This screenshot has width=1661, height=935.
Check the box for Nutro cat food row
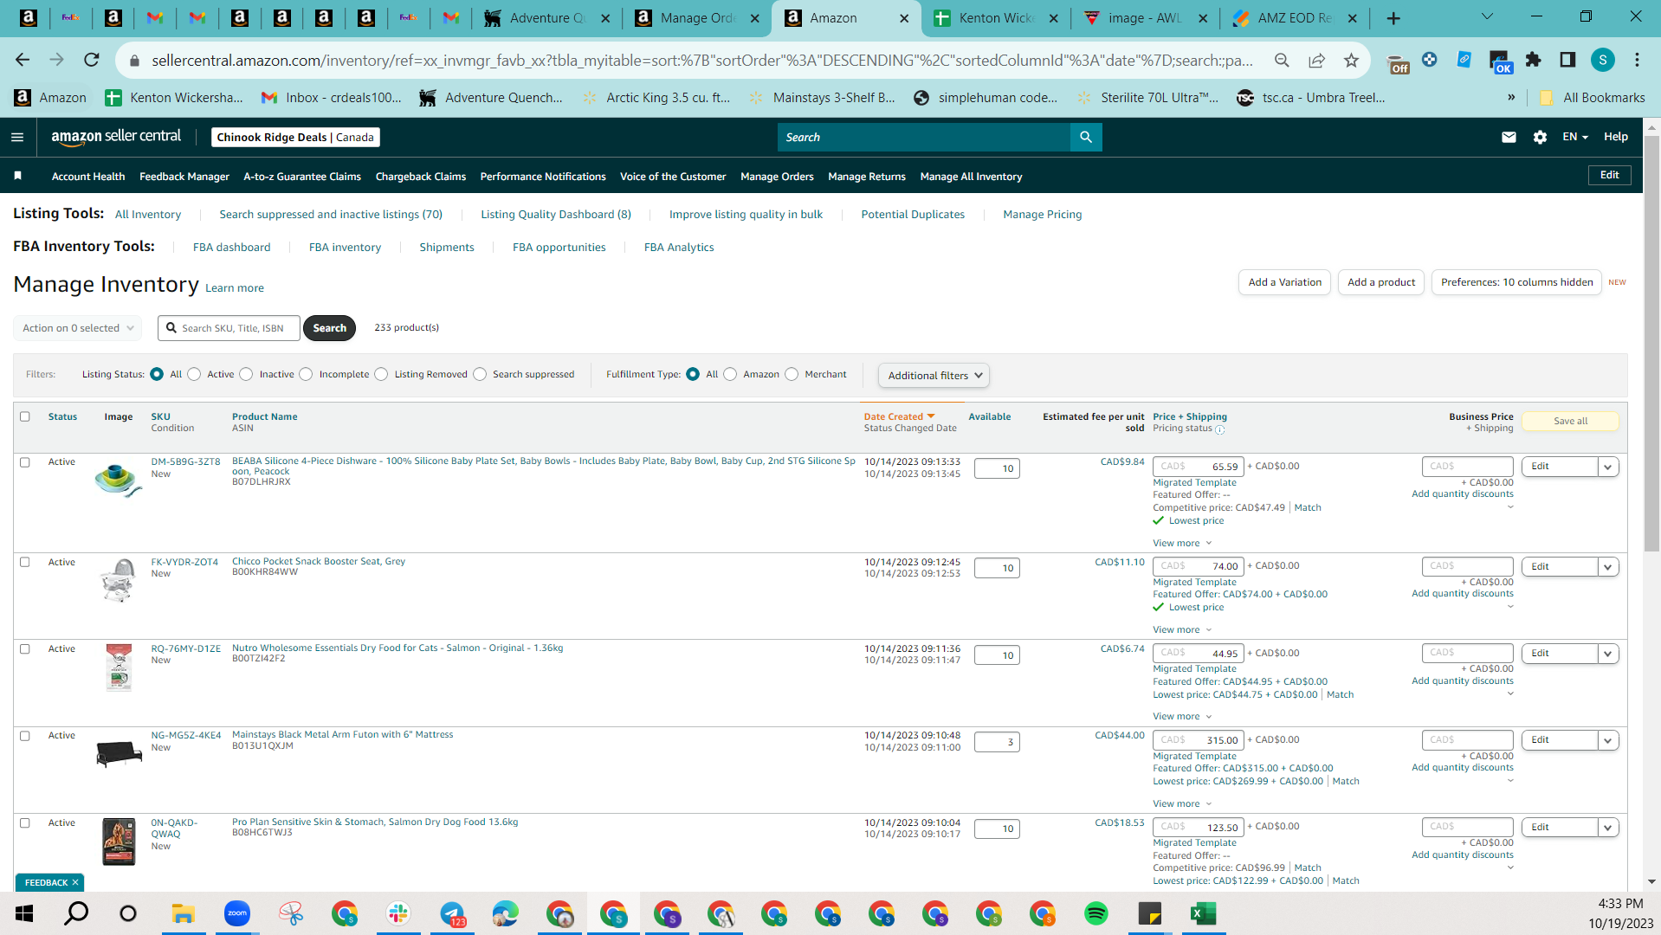[x=25, y=648]
